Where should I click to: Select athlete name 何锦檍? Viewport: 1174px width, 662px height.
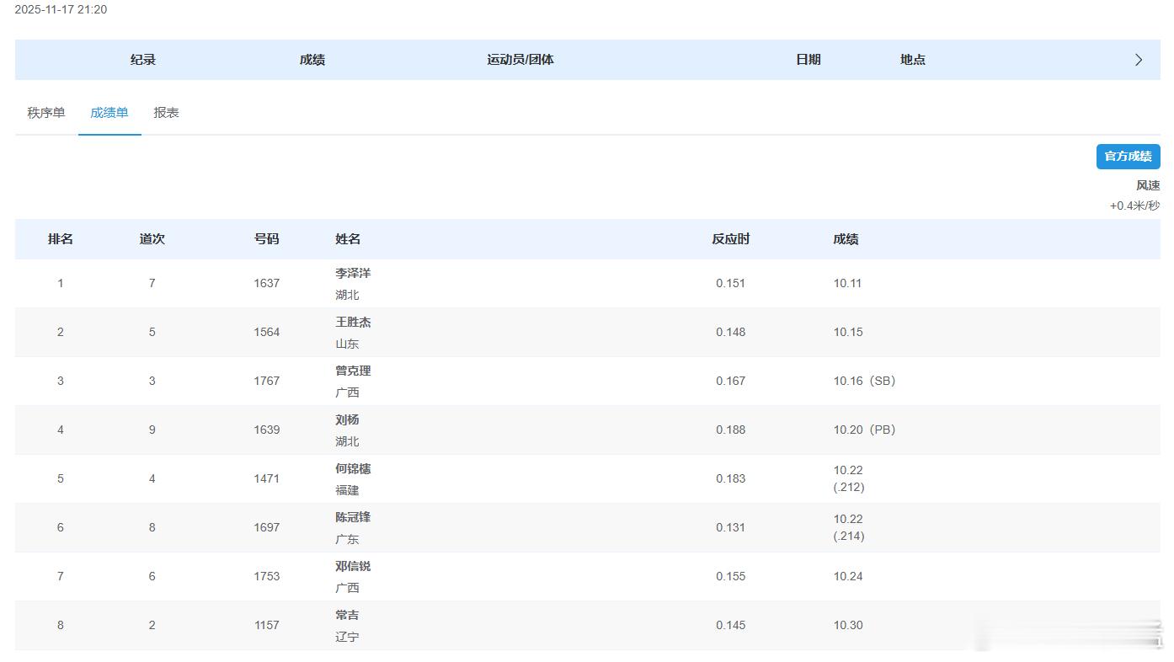coord(353,468)
